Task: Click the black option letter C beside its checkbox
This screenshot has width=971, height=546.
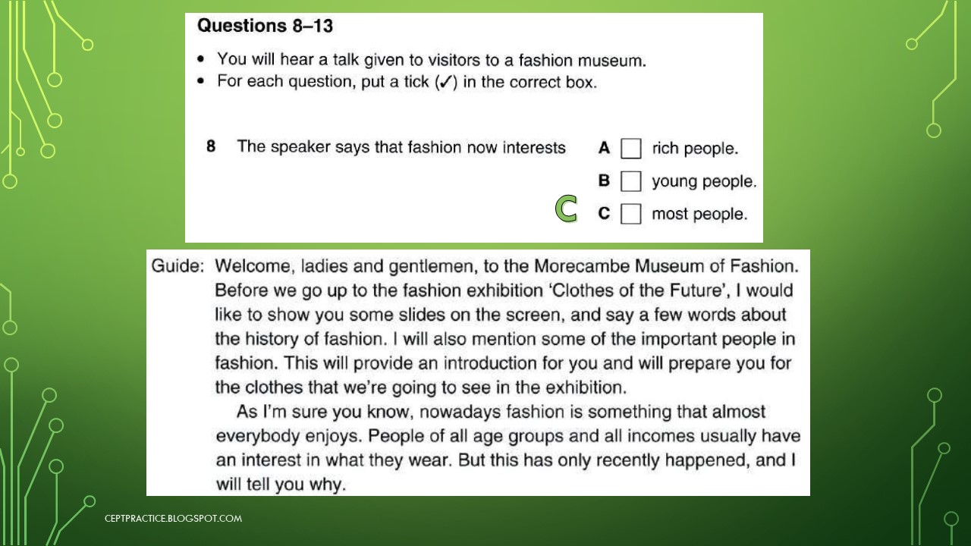Action: point(604,213)
